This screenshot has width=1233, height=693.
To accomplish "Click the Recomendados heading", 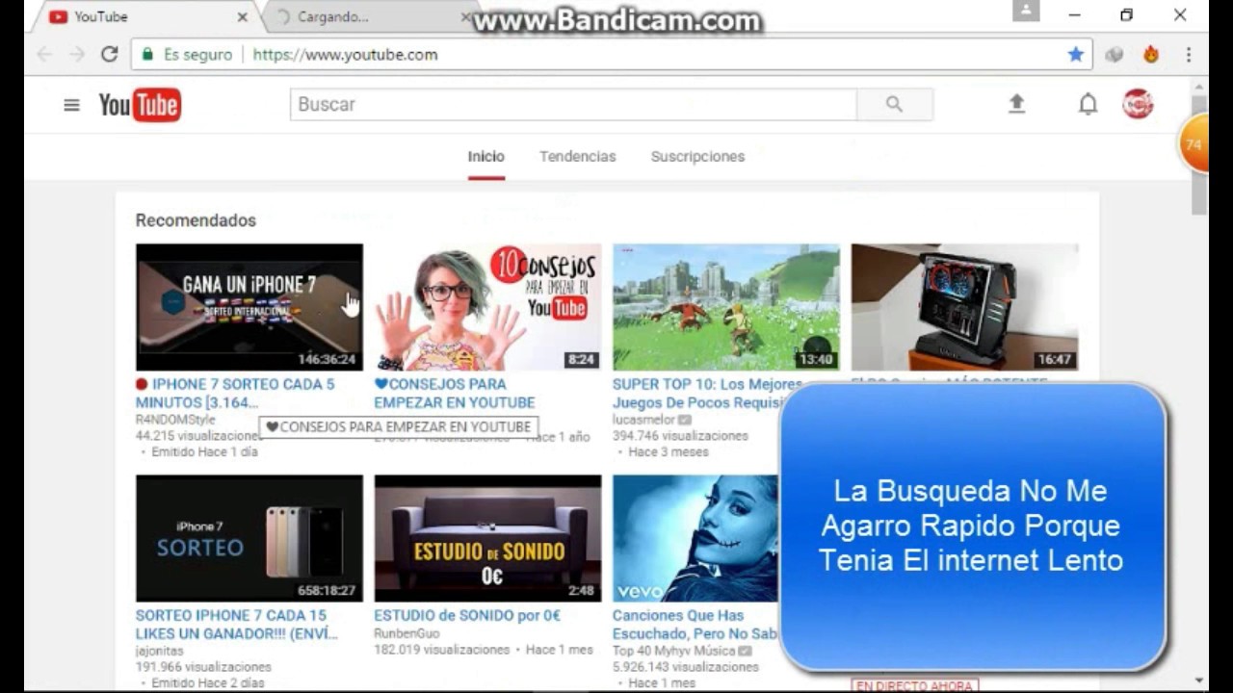I will pos(196,220).
